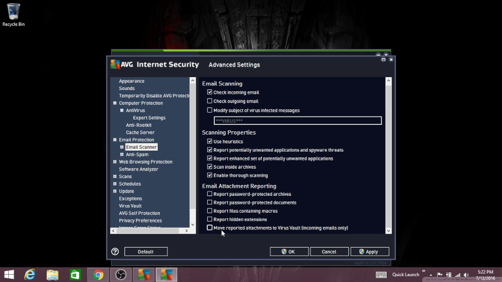
Task: Toggle Report enhanced set of unwanted applications
Action: (x=209, y=158)
